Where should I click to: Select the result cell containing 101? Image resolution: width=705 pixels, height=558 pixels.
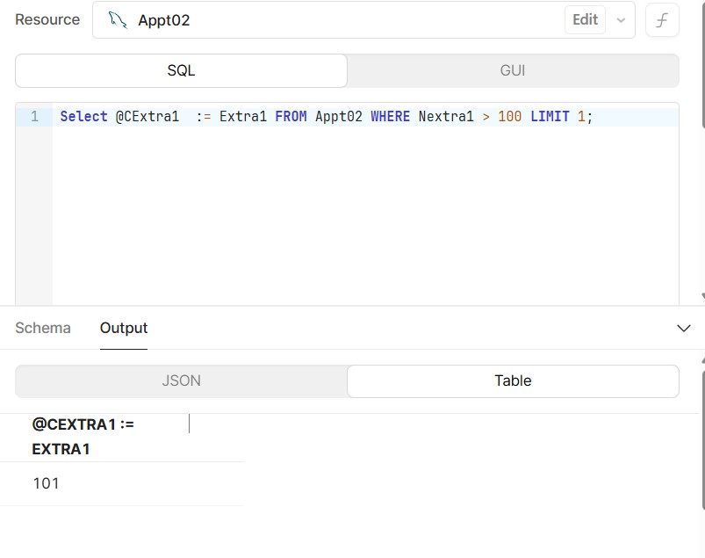pyautogui.click(x=47, y=483)
